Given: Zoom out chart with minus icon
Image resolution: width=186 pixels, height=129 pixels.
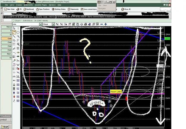Looking at the screenshot, I should (x=101, y=24).
